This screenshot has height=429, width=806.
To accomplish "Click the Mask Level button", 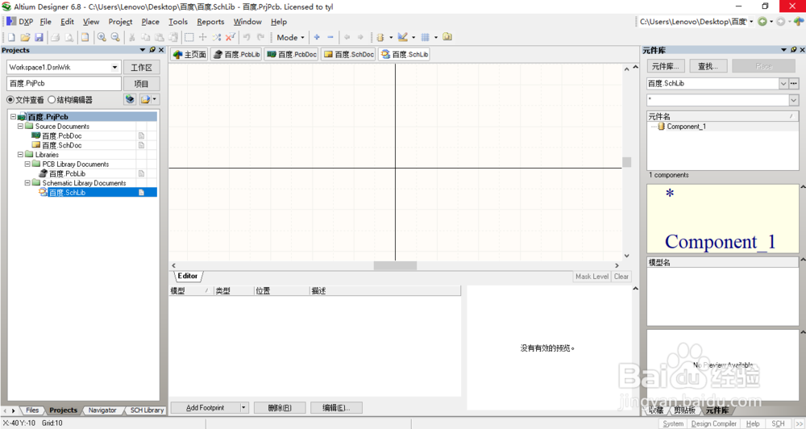I will 592,277.
